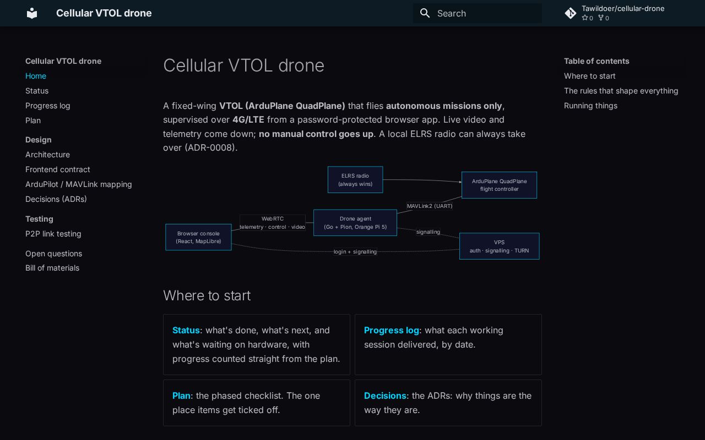Click Plan link in card
705x440 pixels.
181,395
